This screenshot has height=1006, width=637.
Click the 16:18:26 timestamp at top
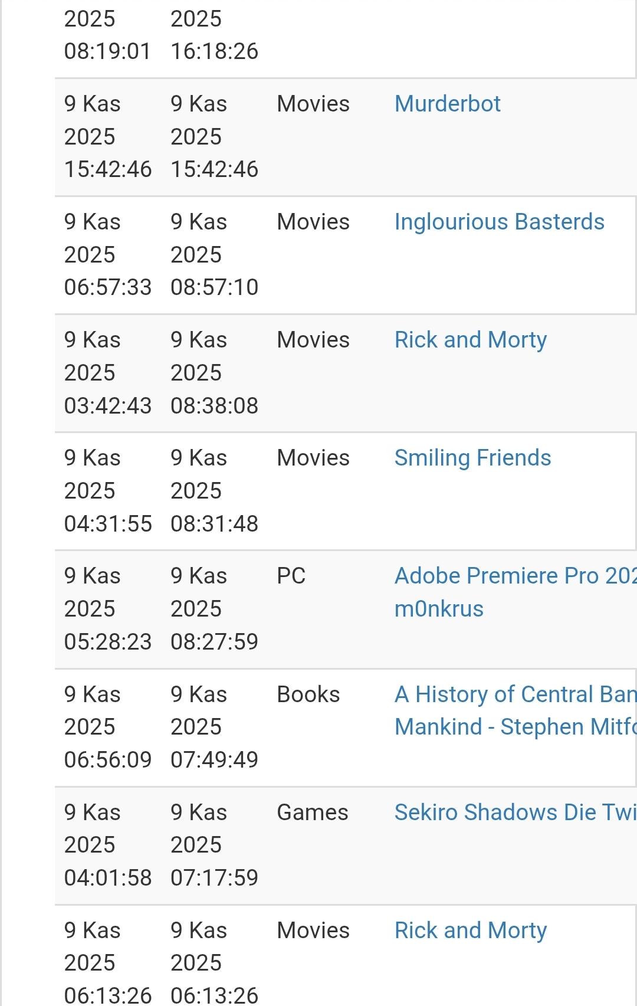214,51
